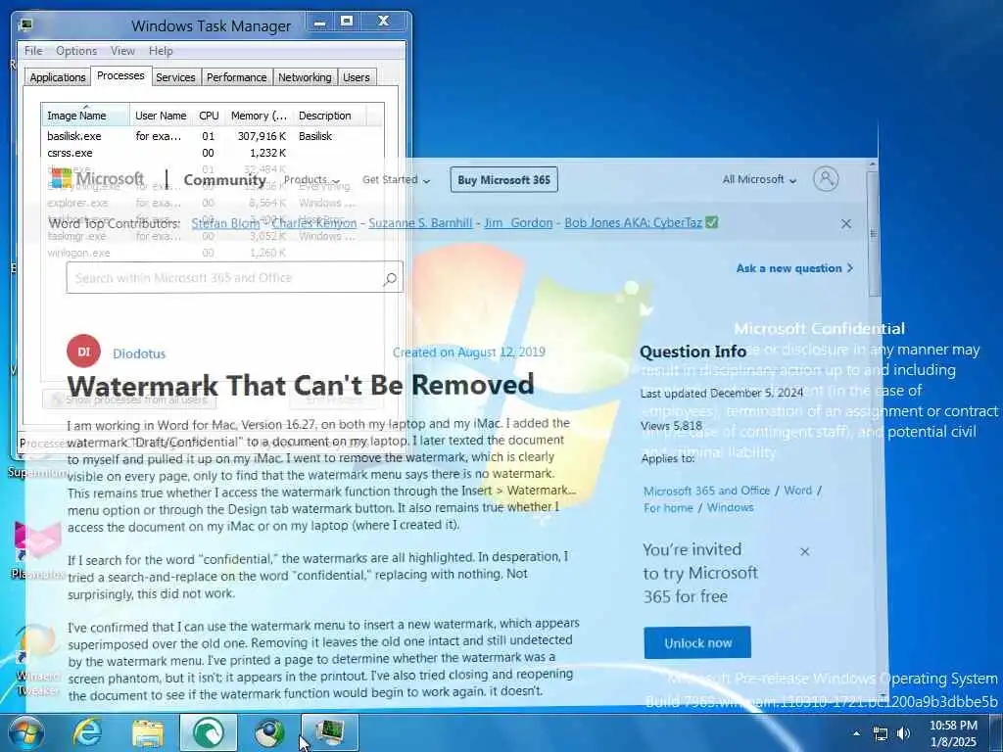
Task: Open the View menu in Task Manager
Action: pyautogui.click(x=122, y=51)
